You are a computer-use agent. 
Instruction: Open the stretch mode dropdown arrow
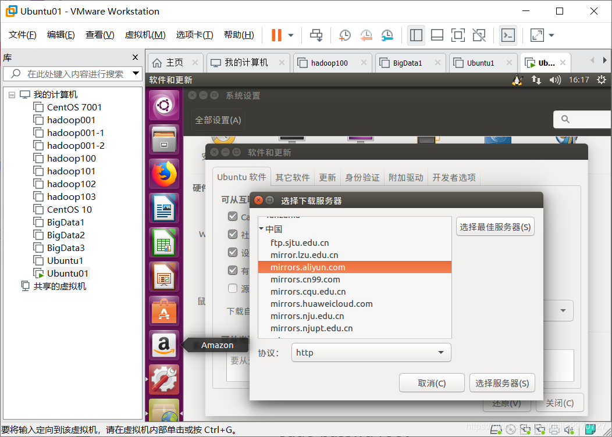[551, 35]
